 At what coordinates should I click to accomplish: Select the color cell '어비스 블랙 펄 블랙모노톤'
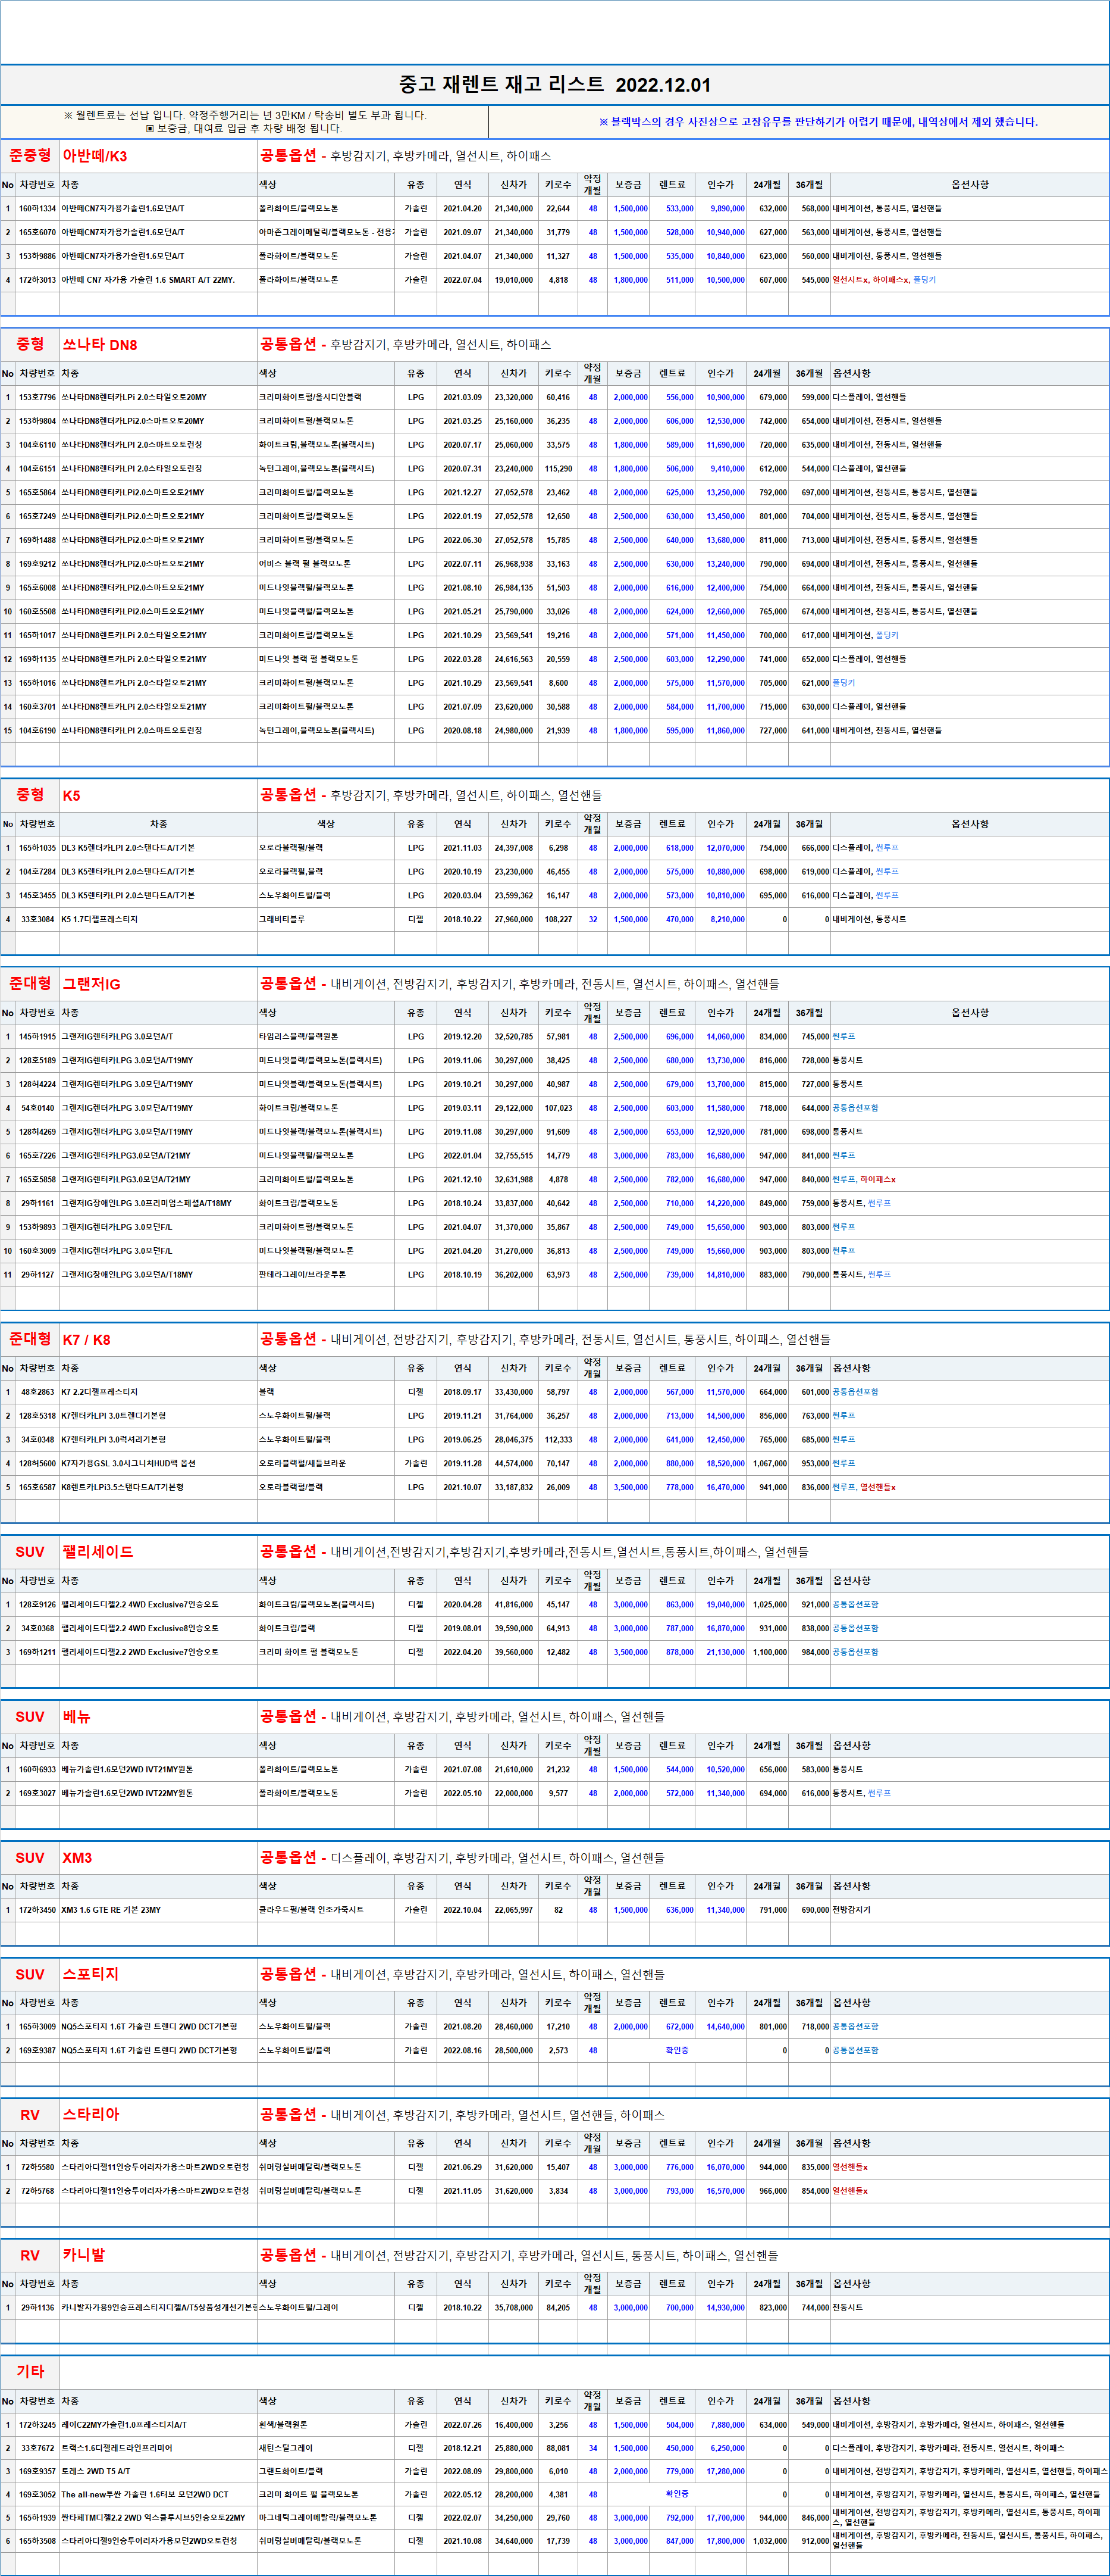[305, 564]
